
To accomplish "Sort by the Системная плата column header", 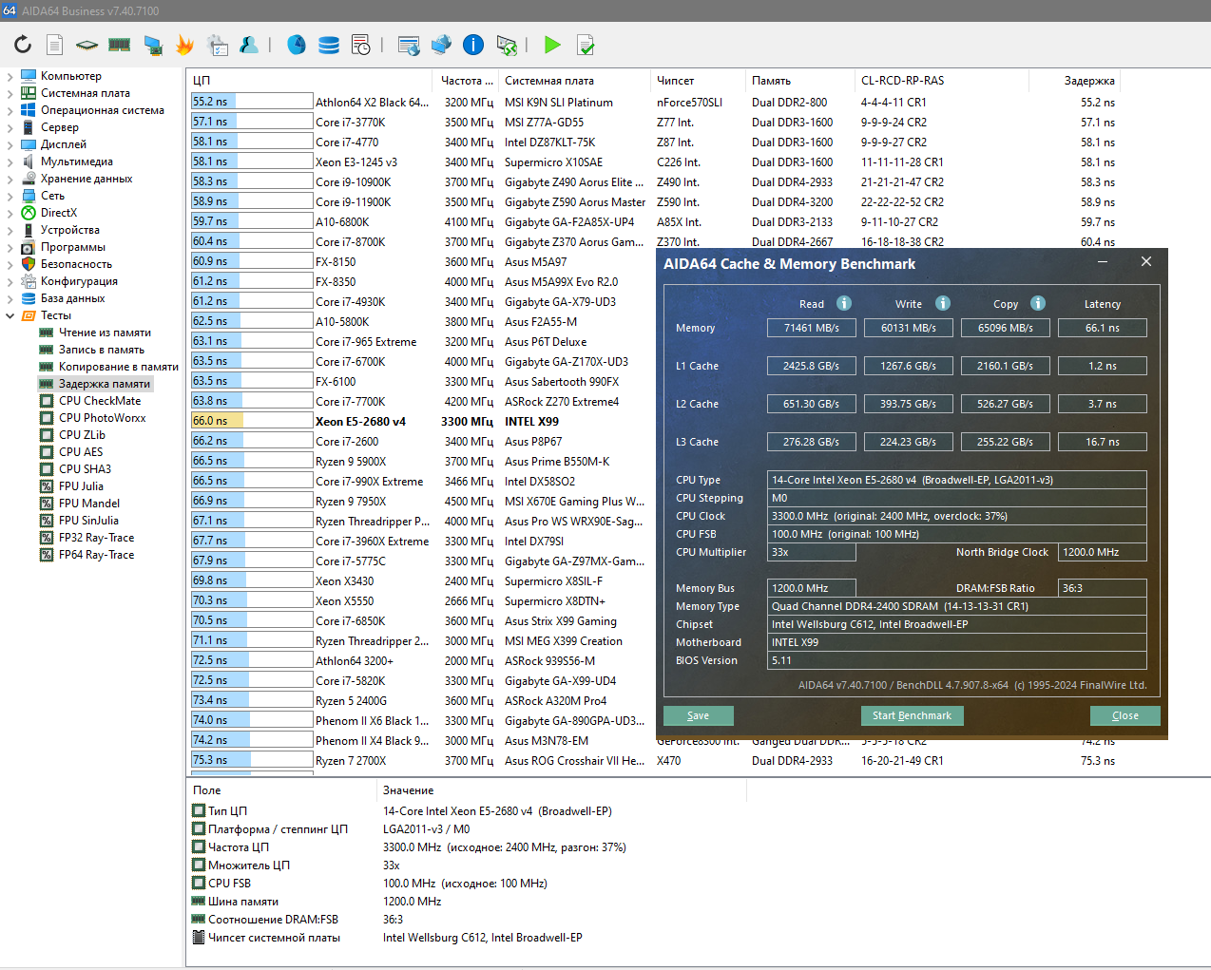I will coord(574,81).
